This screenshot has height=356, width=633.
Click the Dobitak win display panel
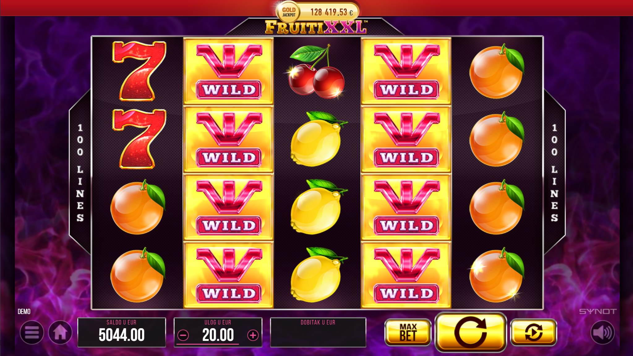coord(318,332)
